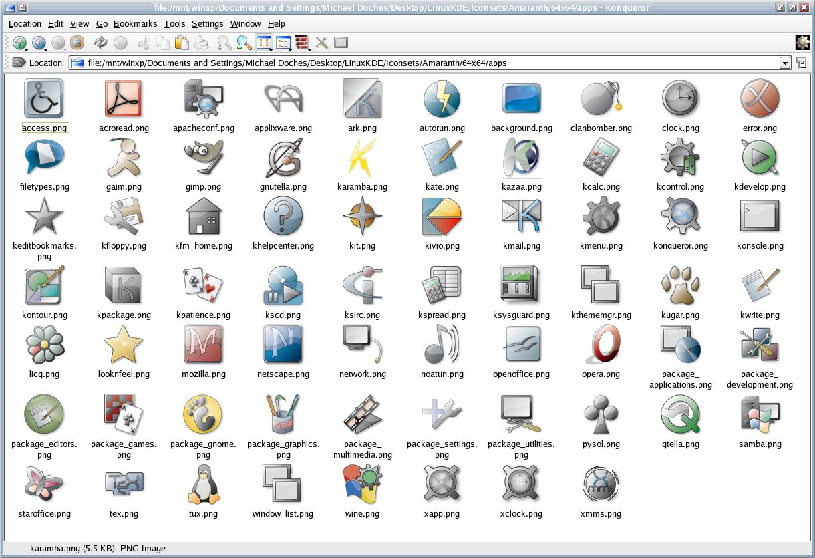Select the kpatience.png playing cards icon
The image size is (815, 558).
click(x=204, y=286)
